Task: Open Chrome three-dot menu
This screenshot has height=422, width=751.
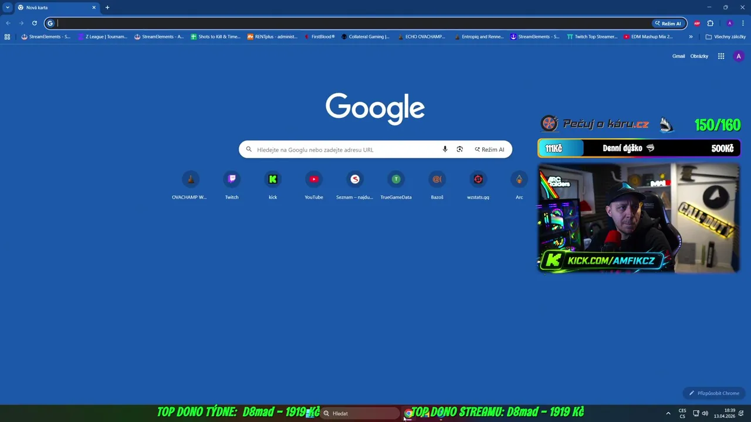Action: point(743,23)
